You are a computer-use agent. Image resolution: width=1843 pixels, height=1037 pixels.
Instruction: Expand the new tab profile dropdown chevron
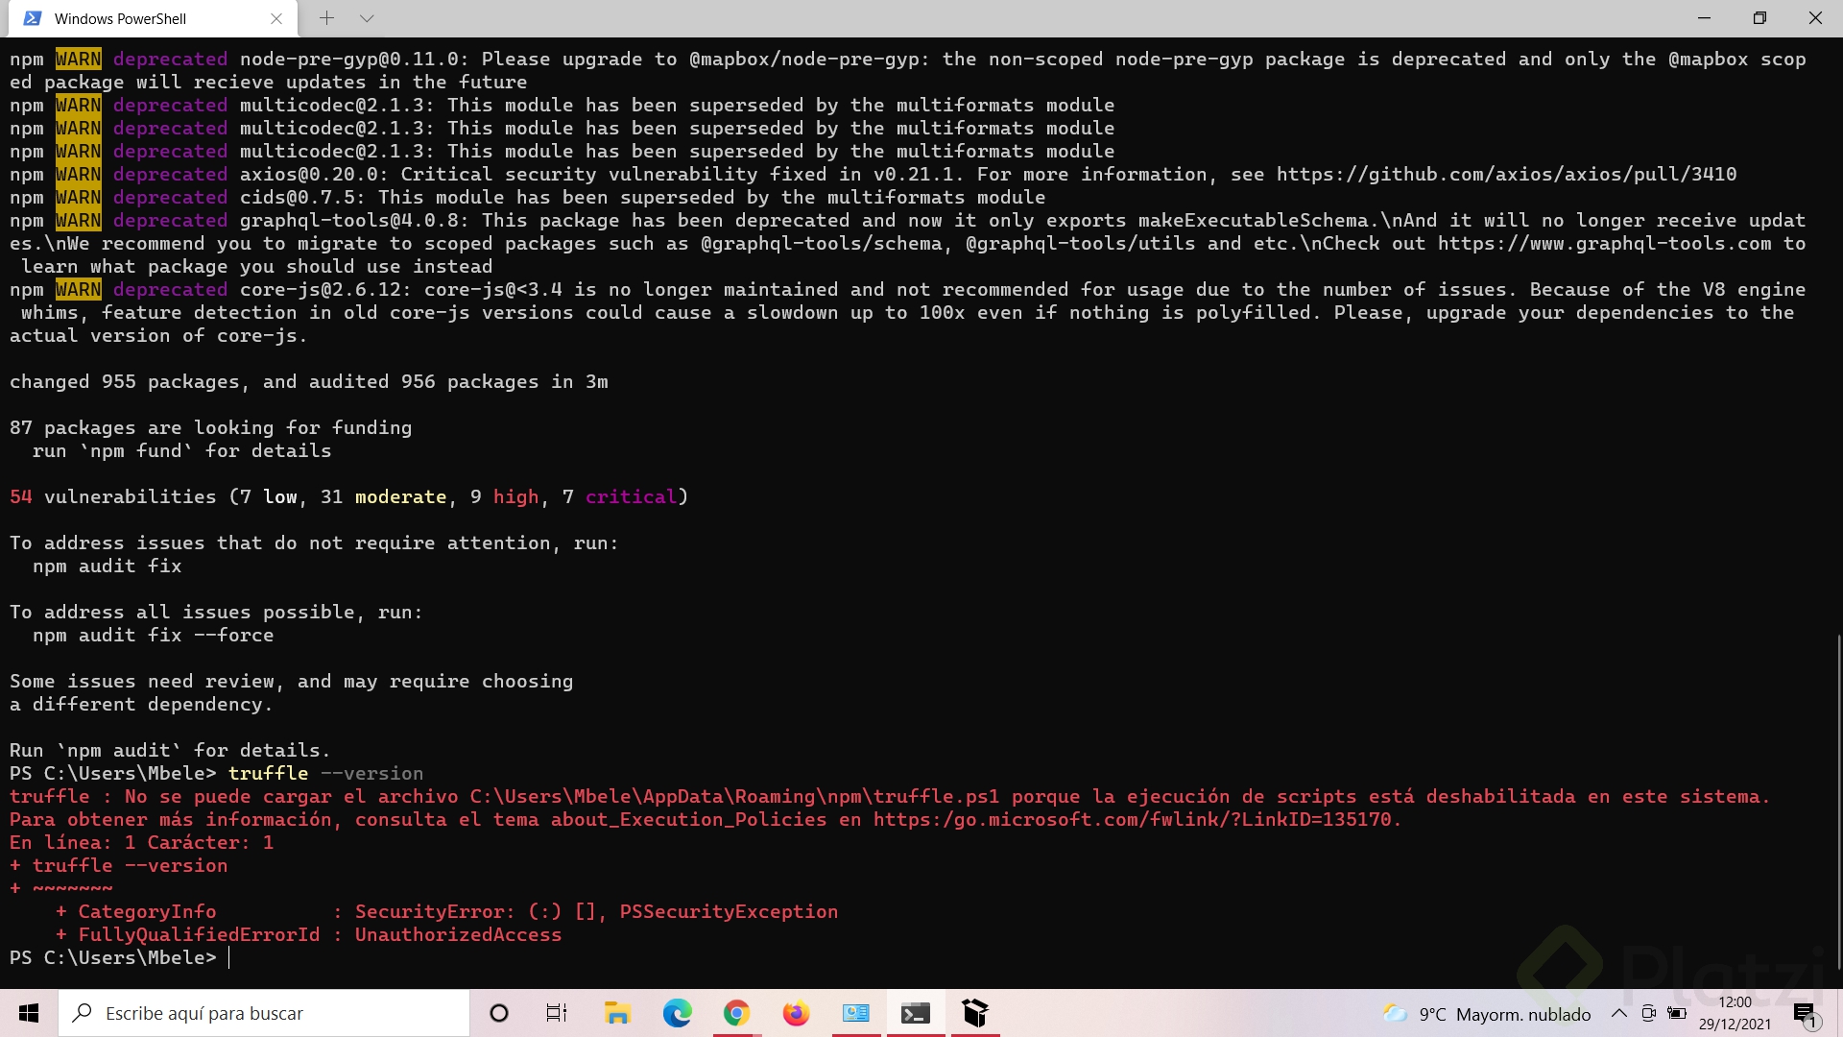point(367,18)
